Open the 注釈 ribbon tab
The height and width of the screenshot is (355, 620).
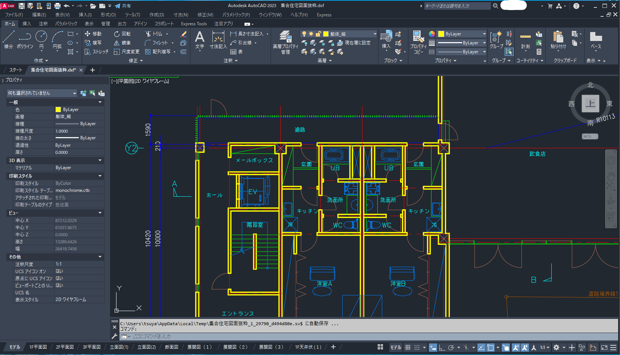(43, 24)
